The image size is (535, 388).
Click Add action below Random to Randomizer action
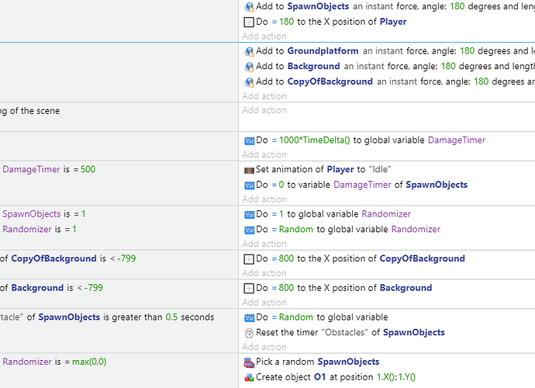pos(264,244)
